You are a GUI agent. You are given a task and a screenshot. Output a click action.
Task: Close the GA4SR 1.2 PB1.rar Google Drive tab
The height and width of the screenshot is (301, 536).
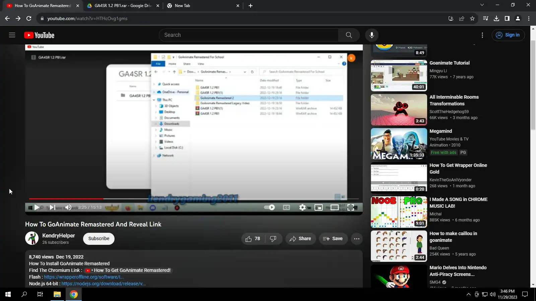point(158,6)
